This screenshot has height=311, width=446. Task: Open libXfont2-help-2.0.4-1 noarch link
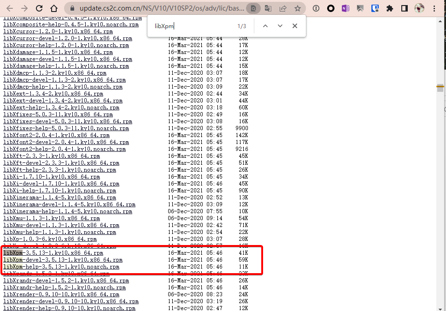65,149
